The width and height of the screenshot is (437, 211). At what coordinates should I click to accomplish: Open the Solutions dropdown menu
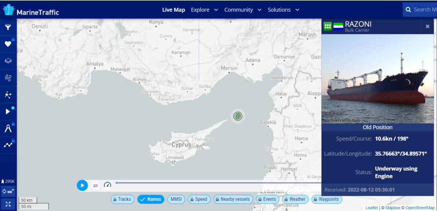point(283,10)
